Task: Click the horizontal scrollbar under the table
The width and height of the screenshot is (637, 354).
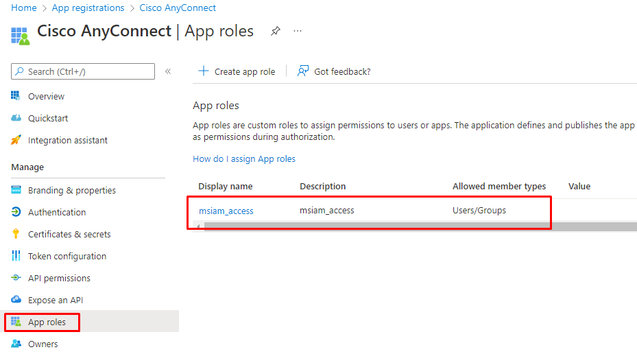Action: click(x=411, y=226)
